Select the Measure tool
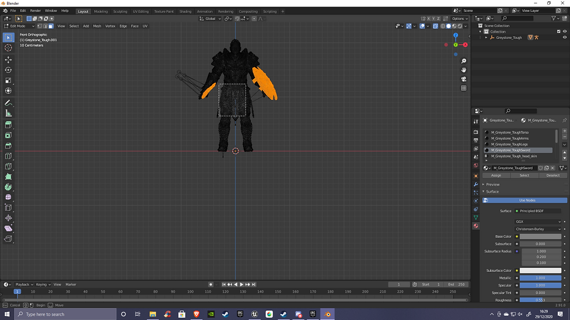This screenshot has height=320, width=570. tap(8, 114)
